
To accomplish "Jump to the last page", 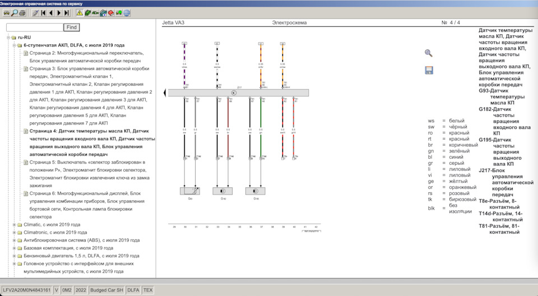I will coord(67,13).
